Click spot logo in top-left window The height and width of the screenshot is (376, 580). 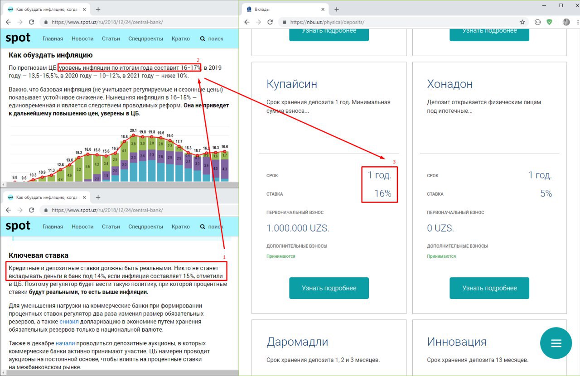pyautogui.click(x=18, y=39)
